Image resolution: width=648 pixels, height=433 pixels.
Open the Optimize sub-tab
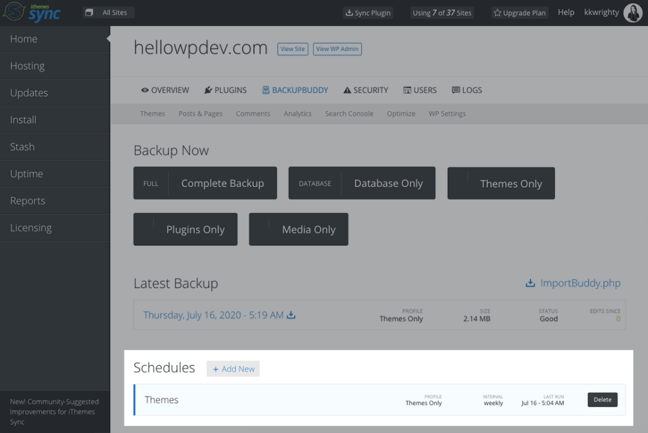[x=401, y=114]
